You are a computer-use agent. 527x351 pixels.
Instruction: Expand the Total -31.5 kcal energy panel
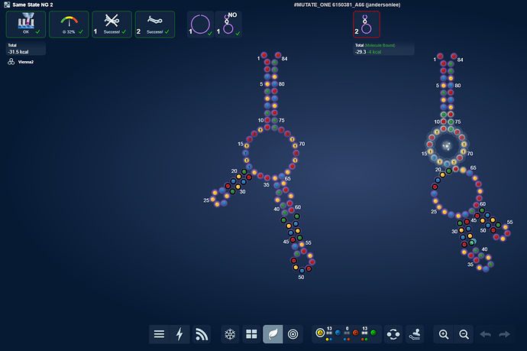coord(25,49)
